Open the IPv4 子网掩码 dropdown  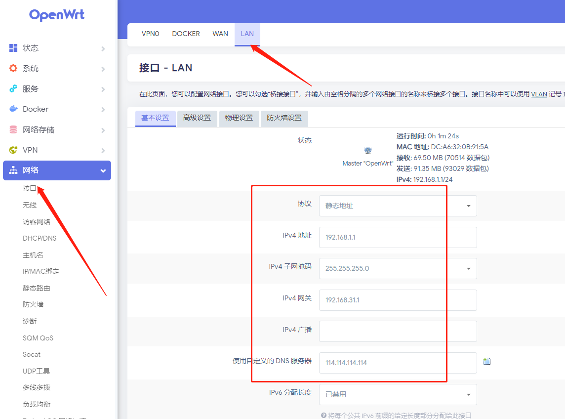398,269
